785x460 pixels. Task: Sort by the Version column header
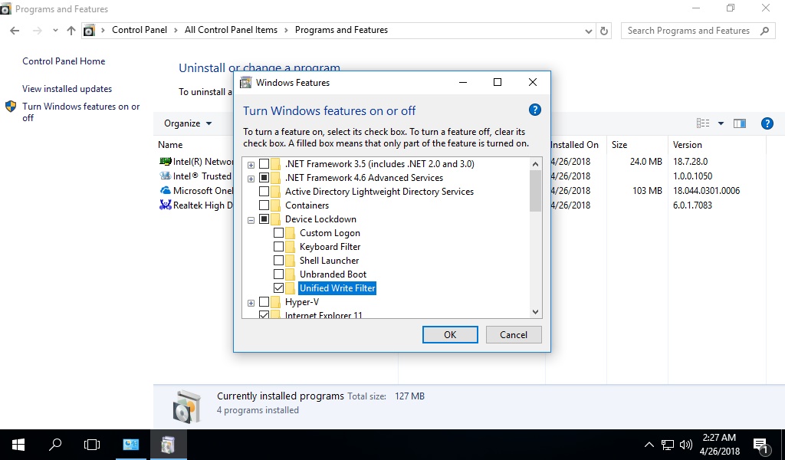pos(688,145)
